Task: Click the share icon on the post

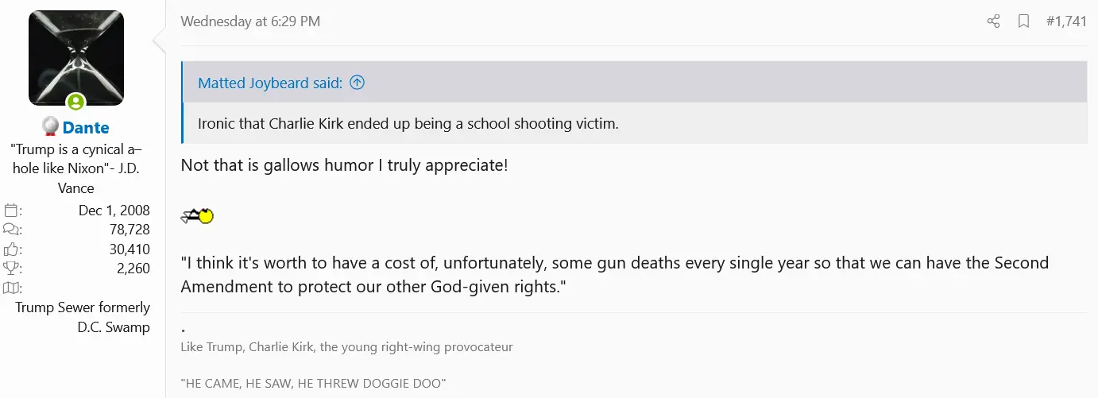Action: point(993,21)
